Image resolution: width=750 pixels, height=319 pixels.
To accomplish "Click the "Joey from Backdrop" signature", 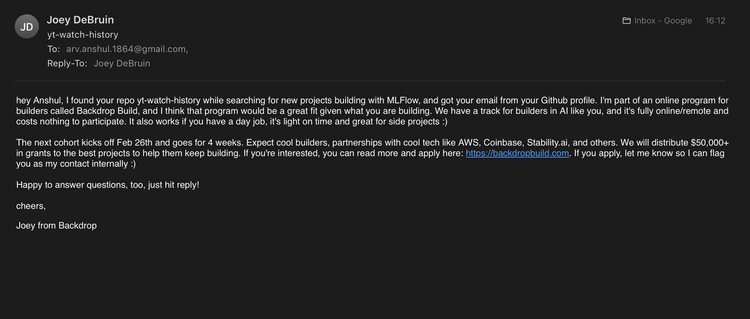I will (x=56, y=225).
